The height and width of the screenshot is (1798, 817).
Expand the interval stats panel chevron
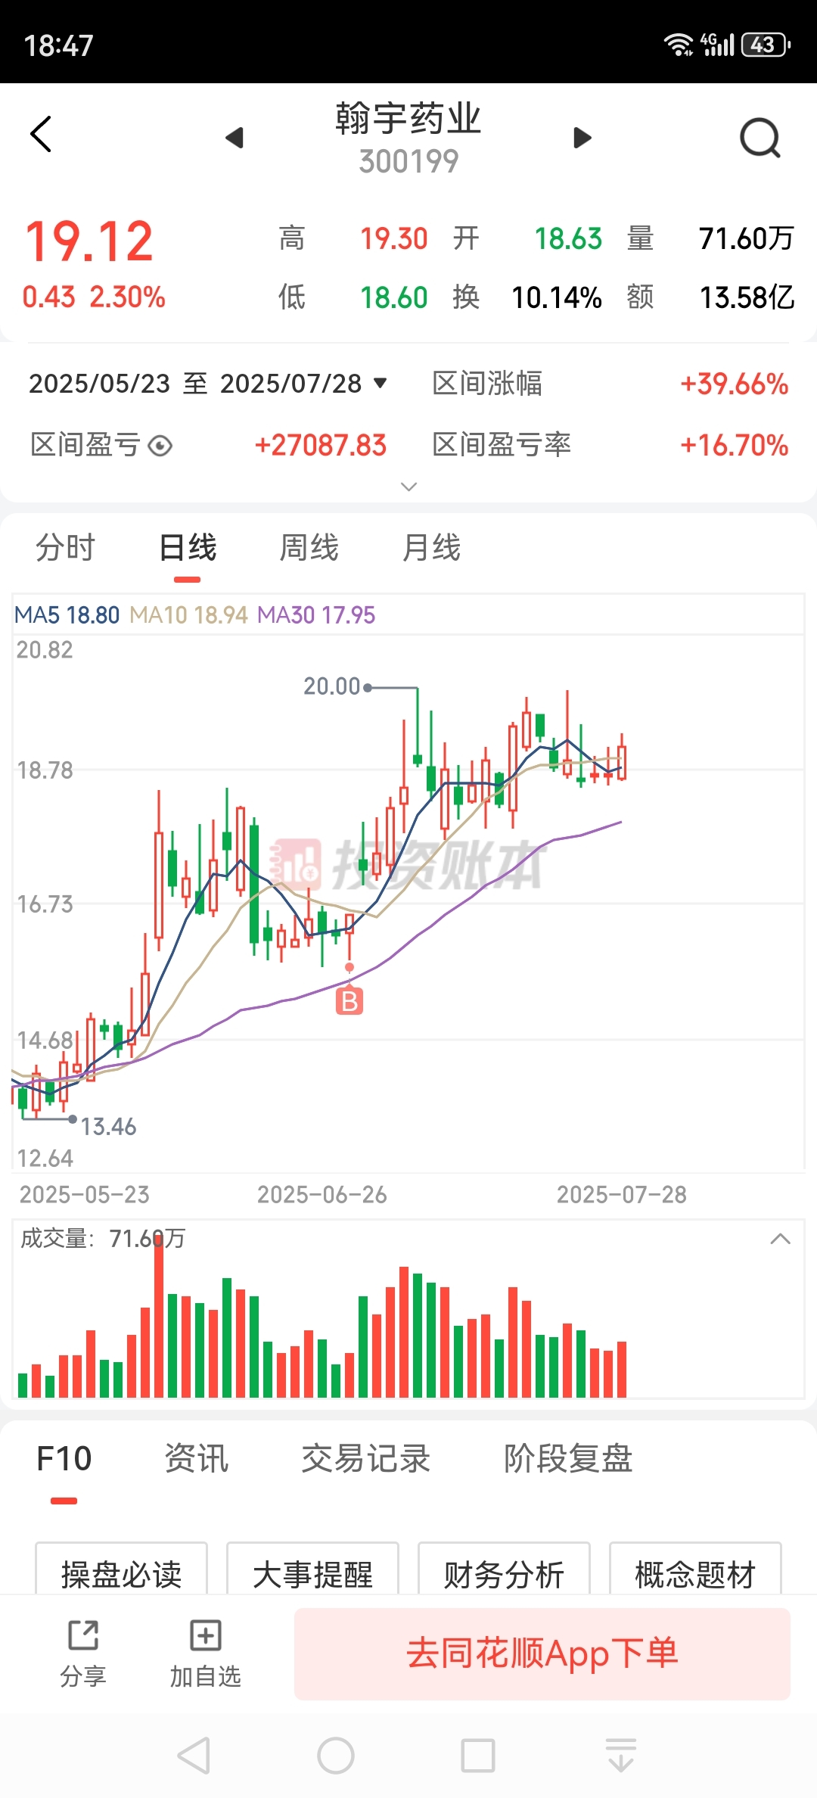click(x=408, y=487)
